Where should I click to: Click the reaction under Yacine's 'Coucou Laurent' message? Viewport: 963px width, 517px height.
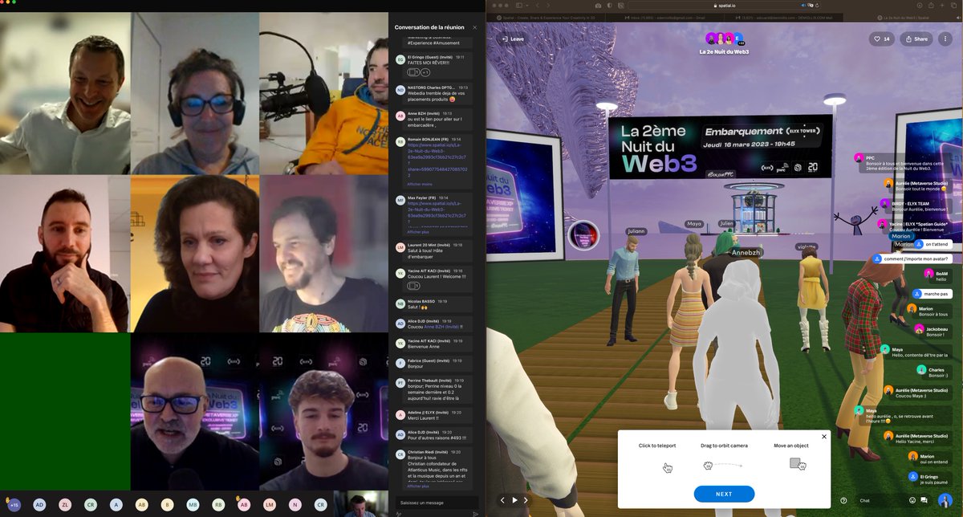pyautogui.click(x=413, y=286)
